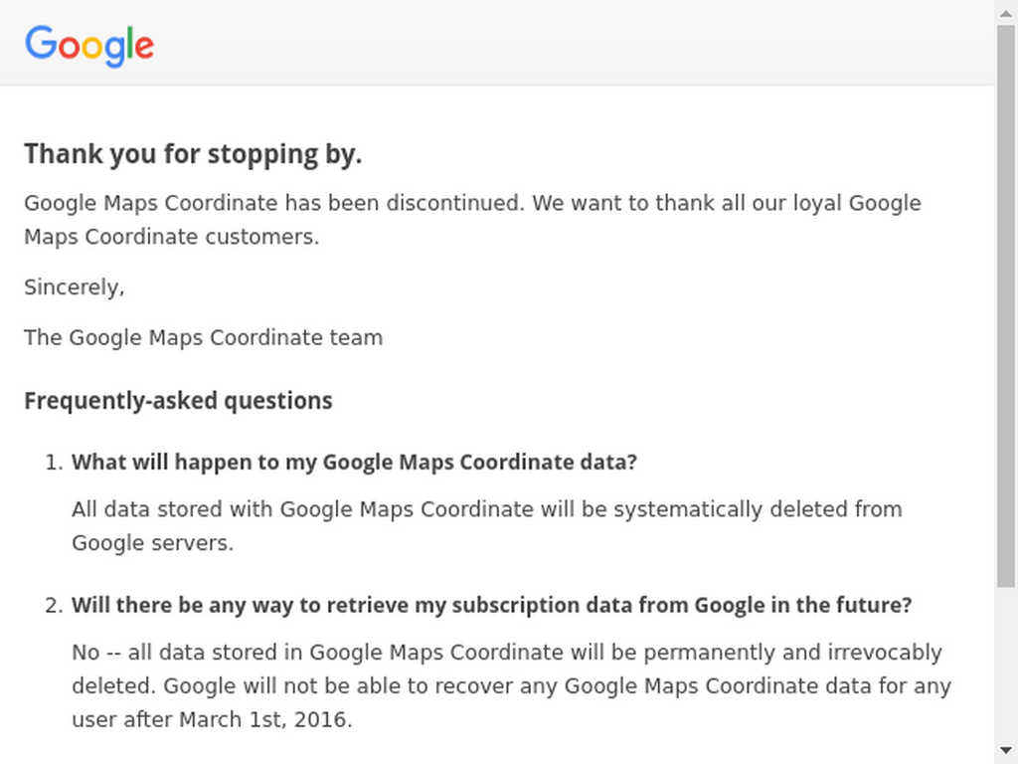Select question 'What will happen to my Google Maps Coordinate data?'
The width and height of the screenshot is (1018, 764).
[x=354, y=462]
